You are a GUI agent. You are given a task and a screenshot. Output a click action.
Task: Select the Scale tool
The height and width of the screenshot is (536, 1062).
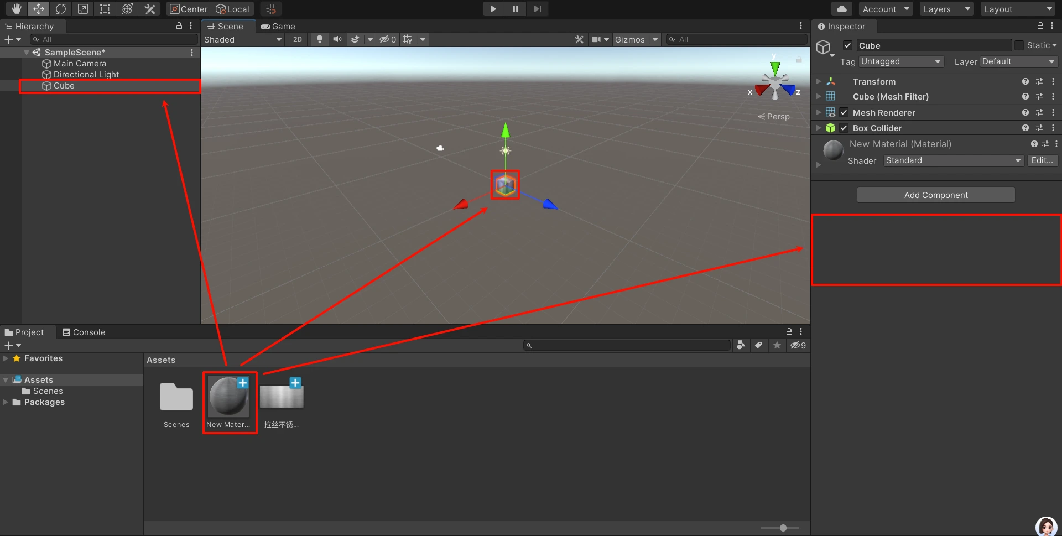[x=82, y=9]
